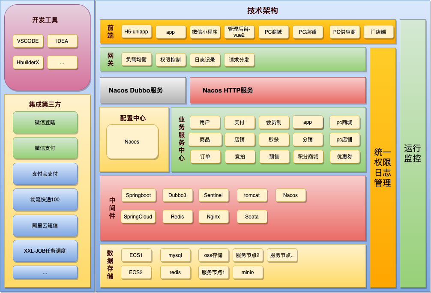
Task: Click the PC供应商 box
Action: 344,32
